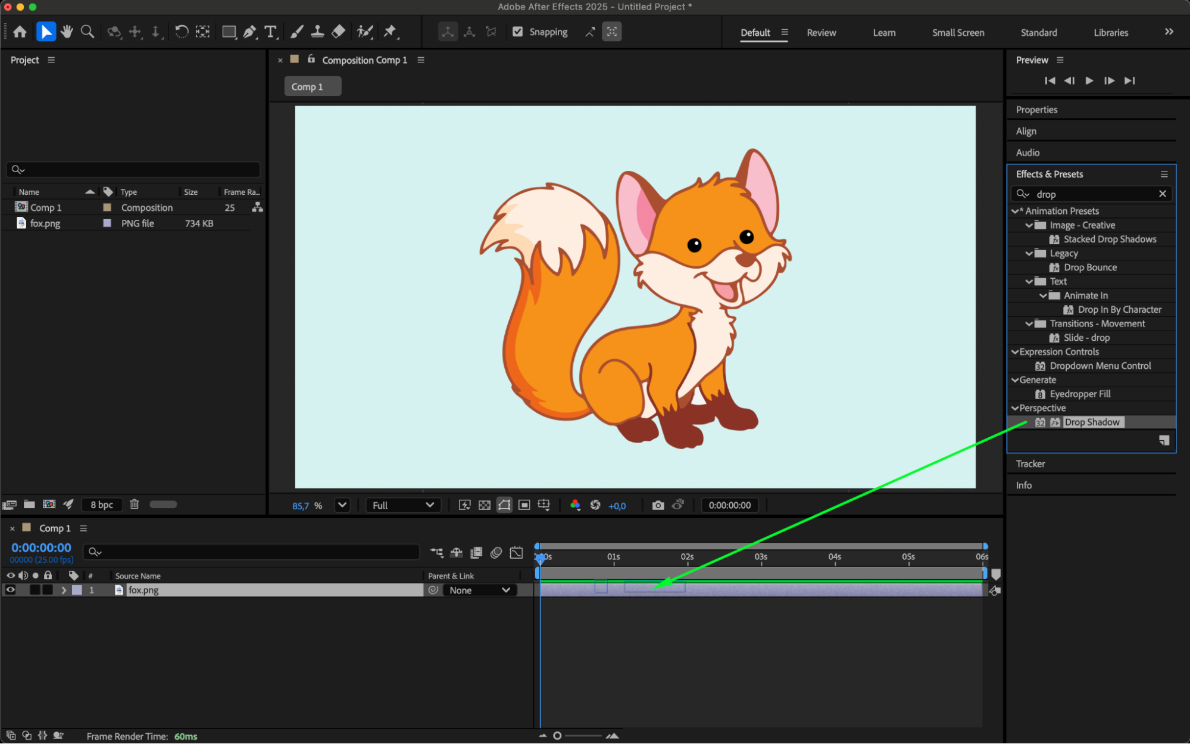The height and width of the screenshot is (744, 1190).
Task: Select the Rotation tool
Action: [x=182, y=32]
